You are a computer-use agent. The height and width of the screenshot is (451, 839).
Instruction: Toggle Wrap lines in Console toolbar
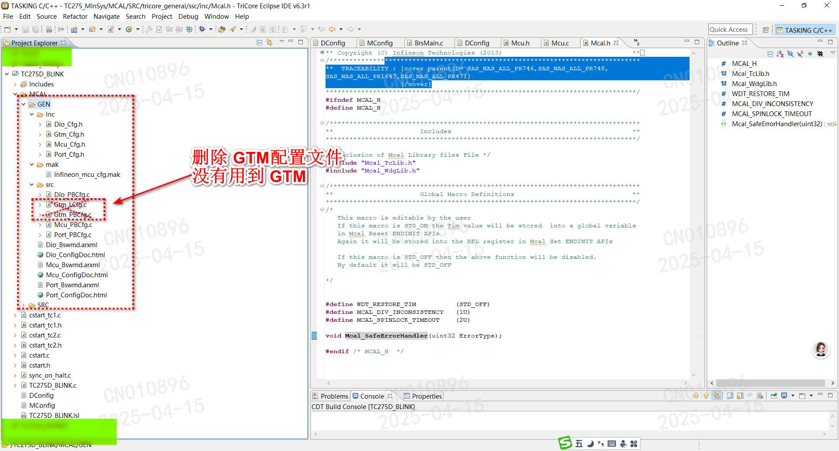[750, 396]
